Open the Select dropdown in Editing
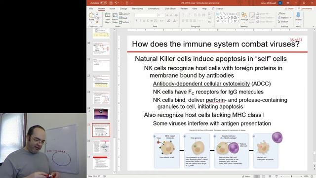Image resolution: width=316 pixels, height=178 pixels. coord(283,22)
